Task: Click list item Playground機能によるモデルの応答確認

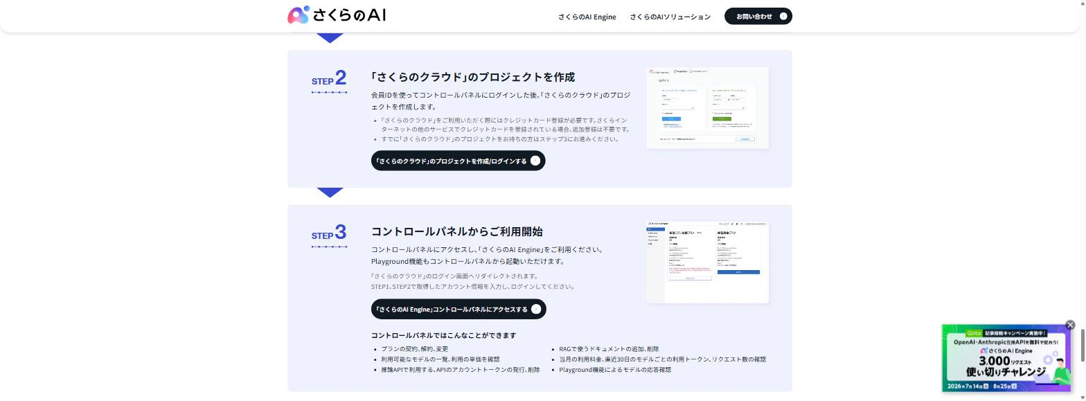Action: (615, 370)
